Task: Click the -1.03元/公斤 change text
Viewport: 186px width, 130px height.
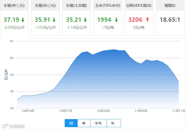Action: (x=45, y=28)
